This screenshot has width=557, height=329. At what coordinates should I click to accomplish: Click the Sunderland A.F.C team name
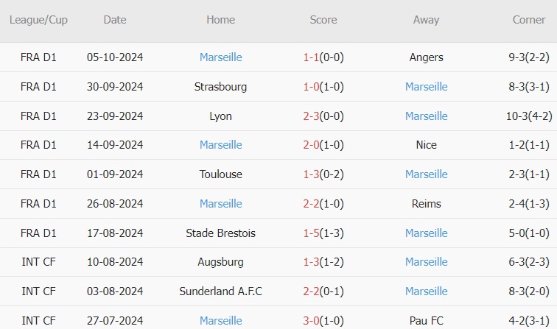(220, 291)
